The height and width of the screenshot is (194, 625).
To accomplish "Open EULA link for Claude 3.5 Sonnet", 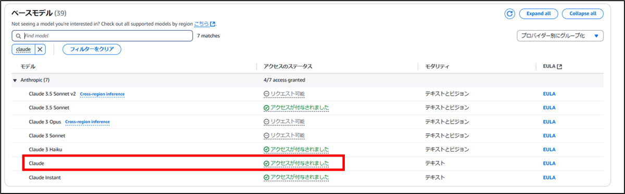I will pyautogui.click(x=549, y=108).
